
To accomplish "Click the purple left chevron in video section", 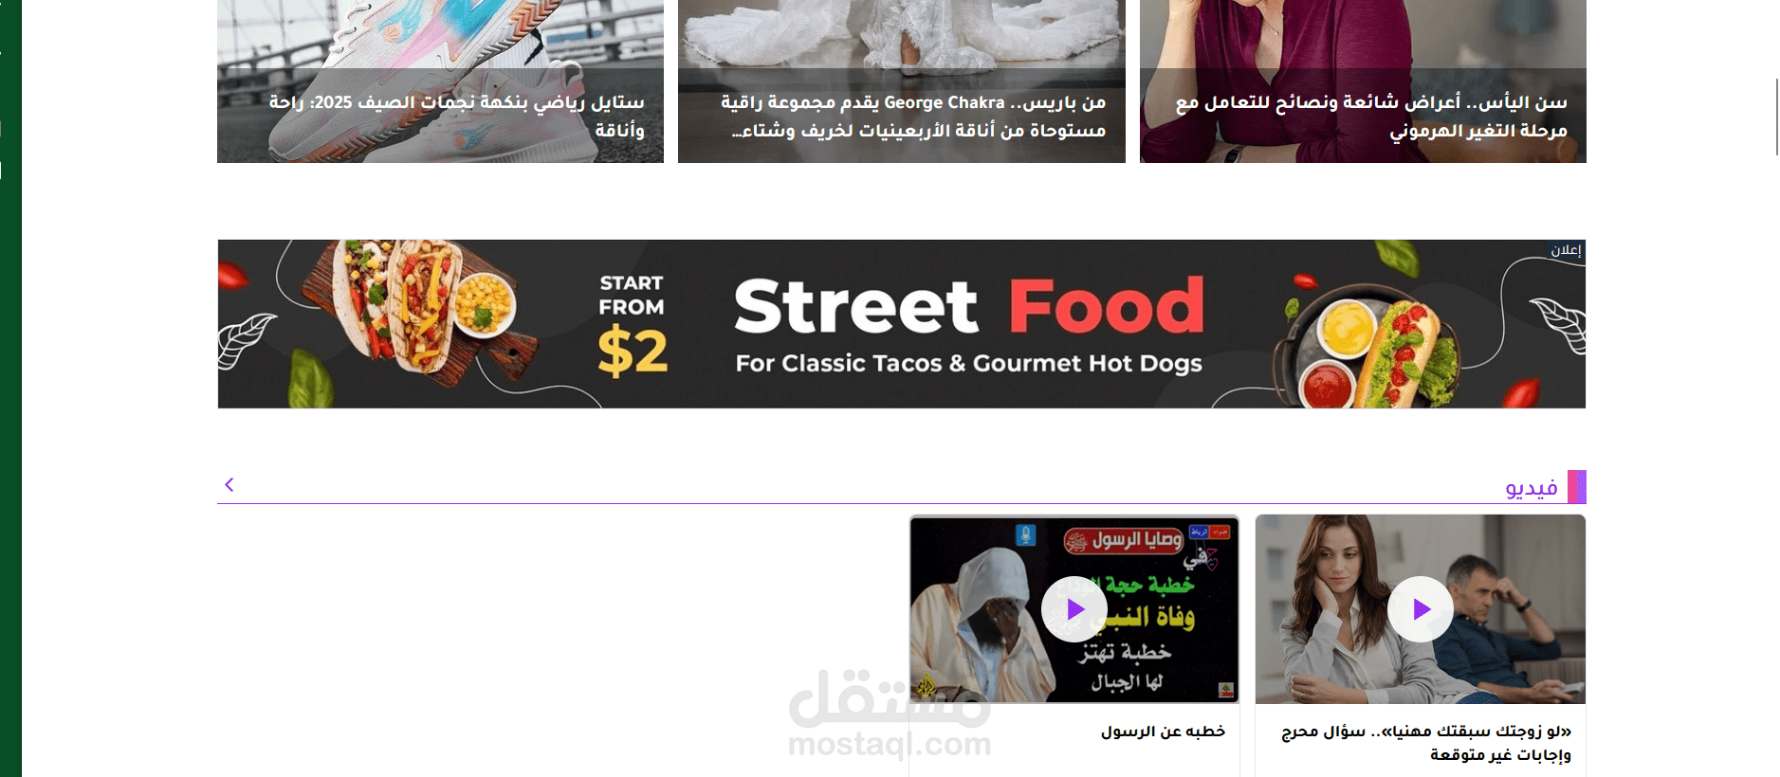I will pos(229,485).
